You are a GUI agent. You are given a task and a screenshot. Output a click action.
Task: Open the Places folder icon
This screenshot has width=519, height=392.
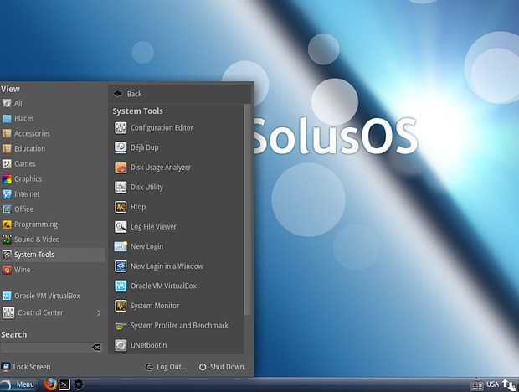point(7,119)
